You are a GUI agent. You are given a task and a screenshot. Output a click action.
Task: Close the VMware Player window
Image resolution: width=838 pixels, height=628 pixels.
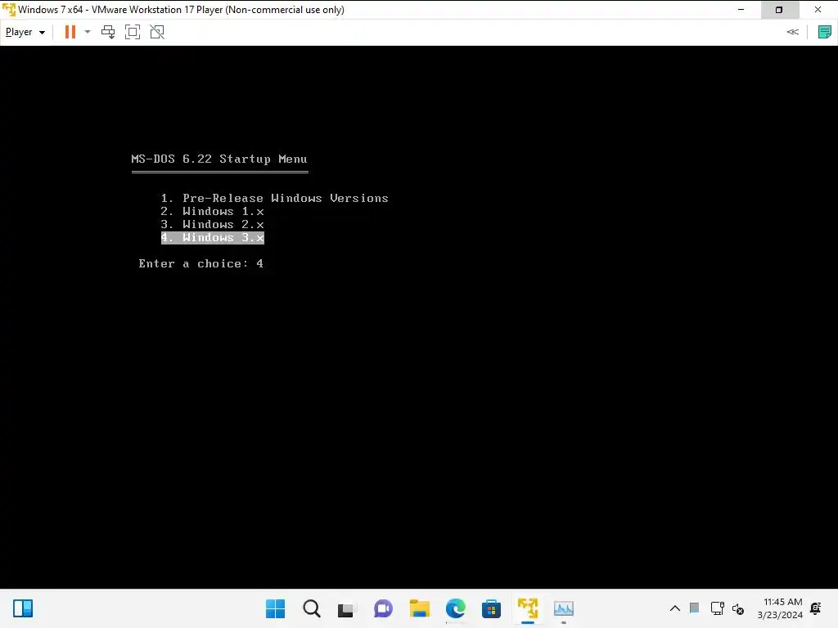[x=818, y=10]
